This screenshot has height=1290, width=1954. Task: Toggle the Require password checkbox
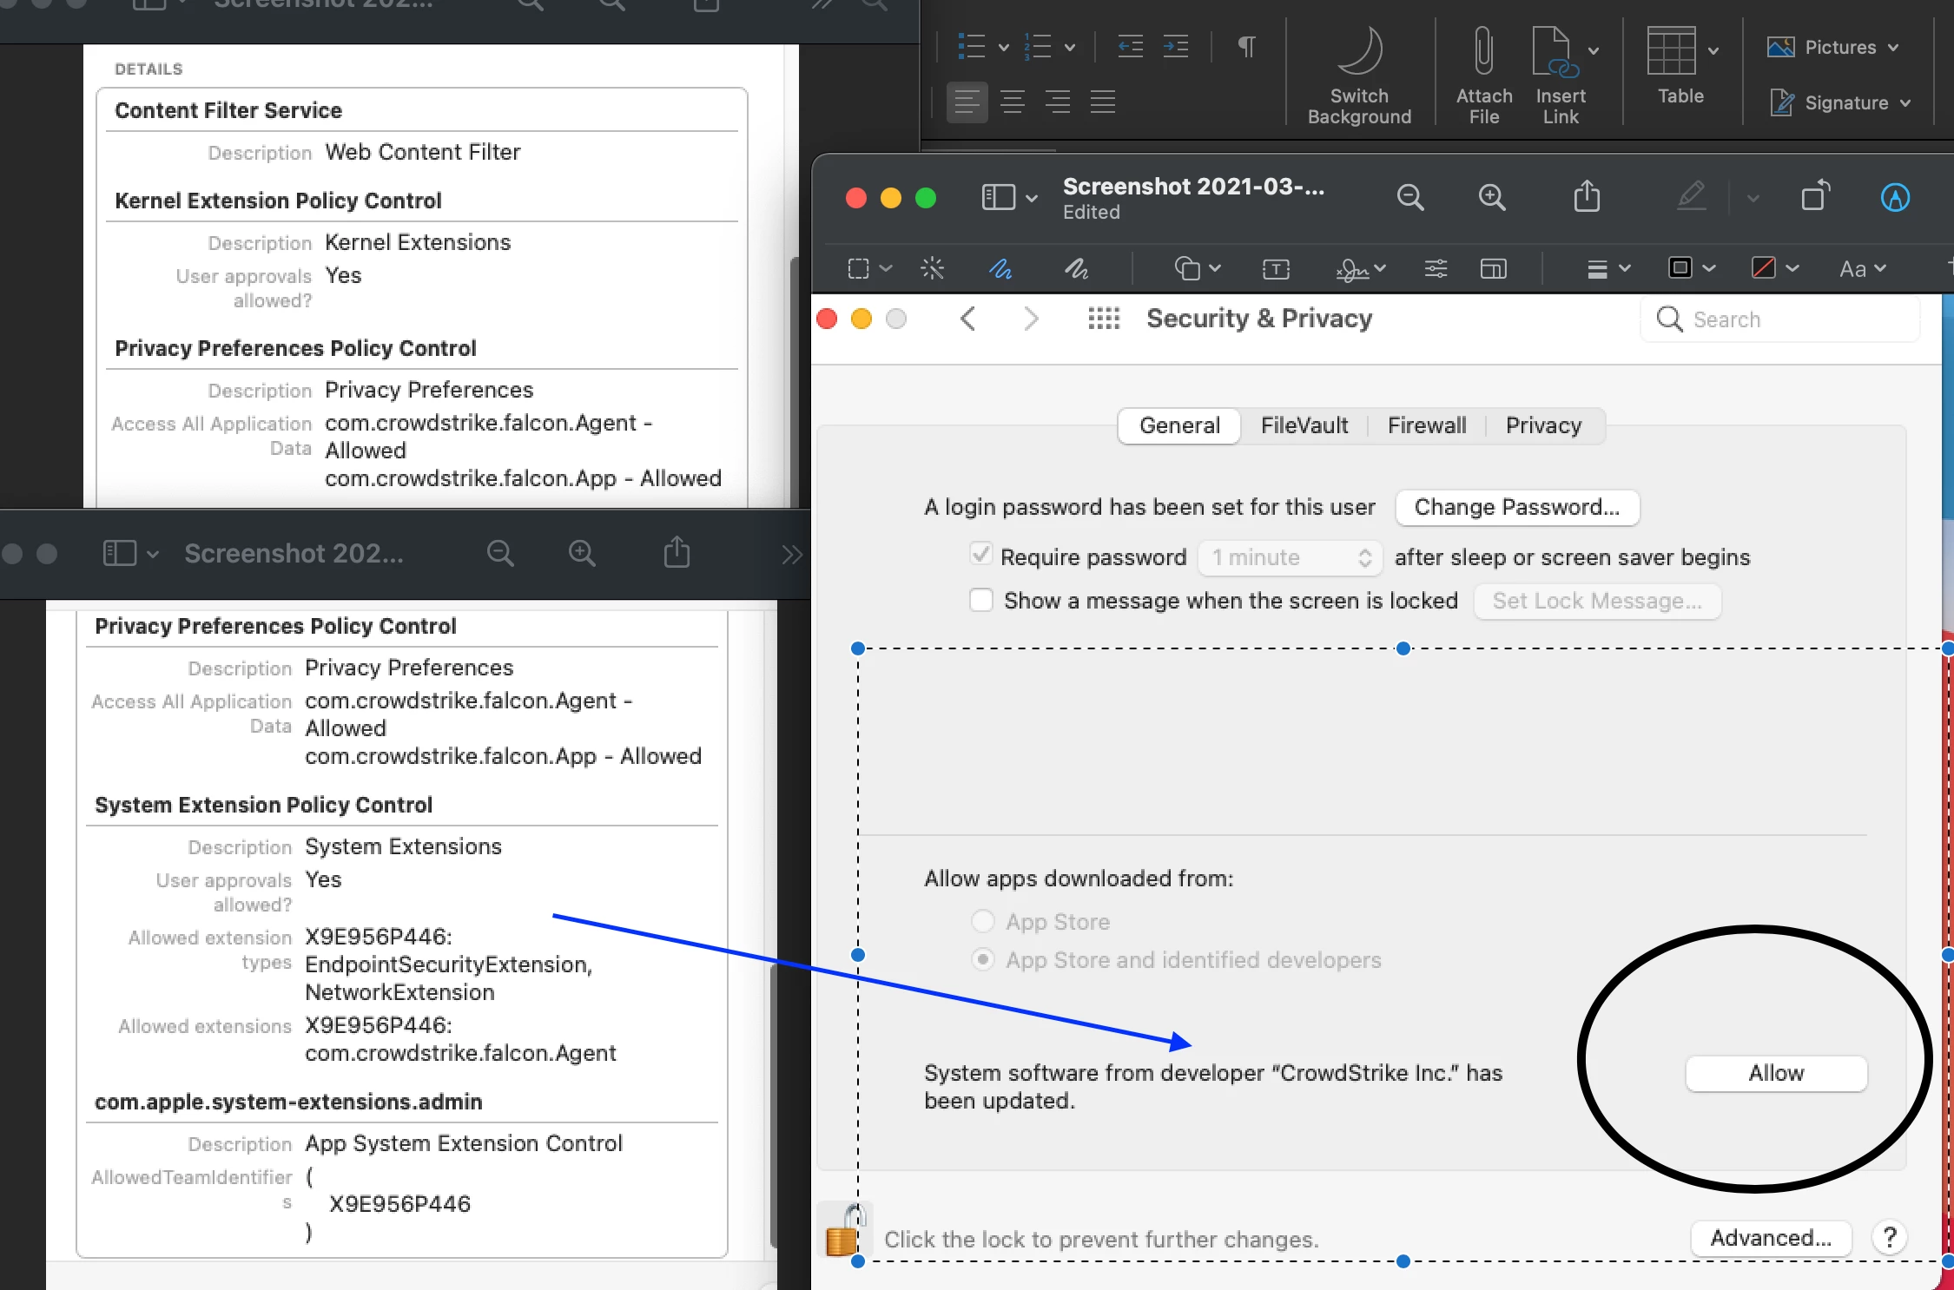coord(981,555)
